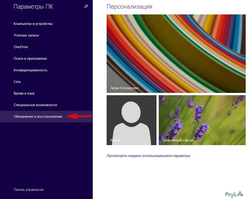Click the search magnifier icon
This screenshot has width=249, height=199.
tap(86, 6)
